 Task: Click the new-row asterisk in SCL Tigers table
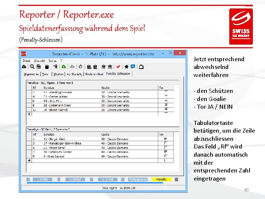coord(29,114)
